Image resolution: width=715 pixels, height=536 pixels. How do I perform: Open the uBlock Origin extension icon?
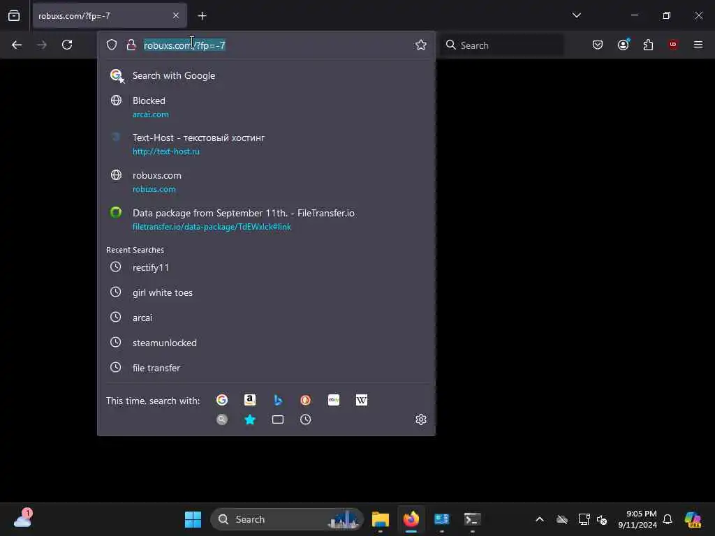673,45
